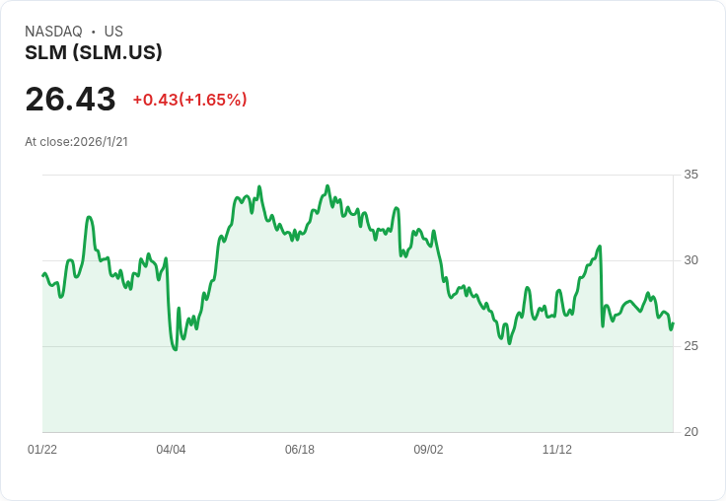Click the 35 y-axis label
The image size is (726, 501).
(x=691, y=175)
